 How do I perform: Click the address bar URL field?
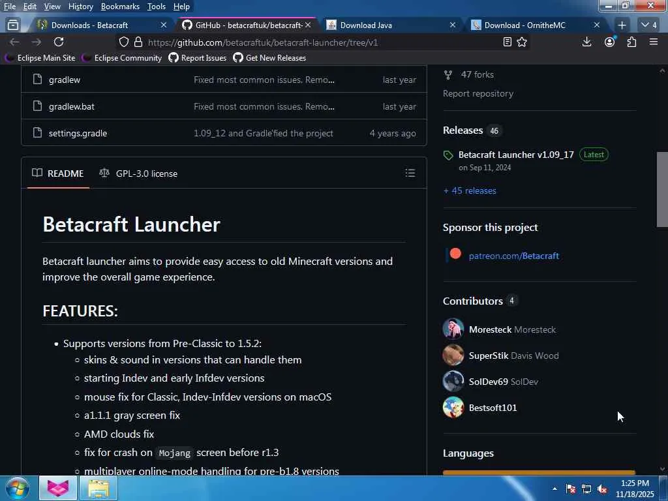click(x=324, y=42)
